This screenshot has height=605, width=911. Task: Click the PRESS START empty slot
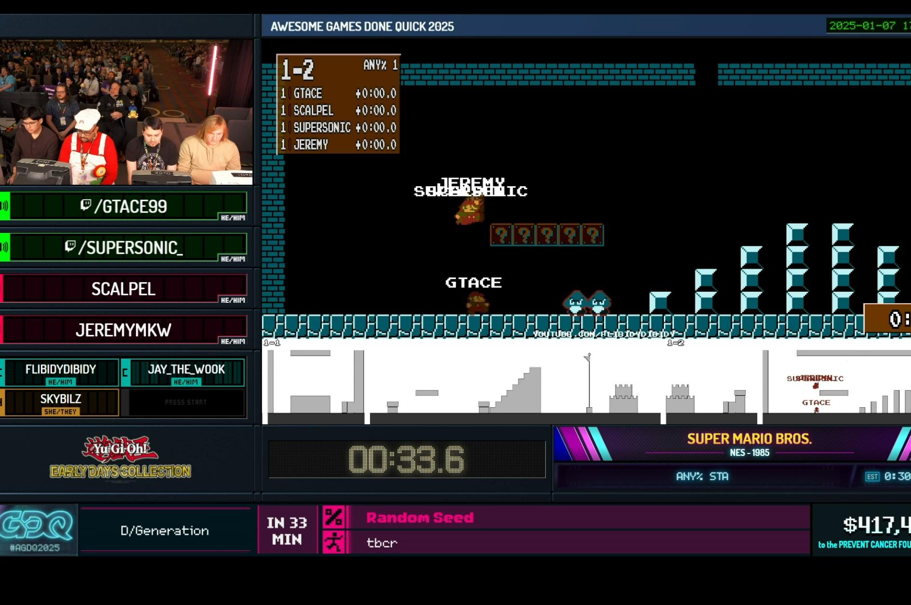click(x=185, y=402)
